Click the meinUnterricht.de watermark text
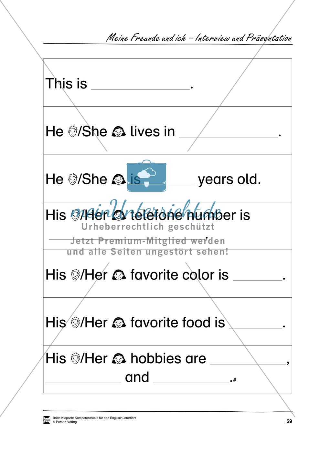 (x=146, y=209)
